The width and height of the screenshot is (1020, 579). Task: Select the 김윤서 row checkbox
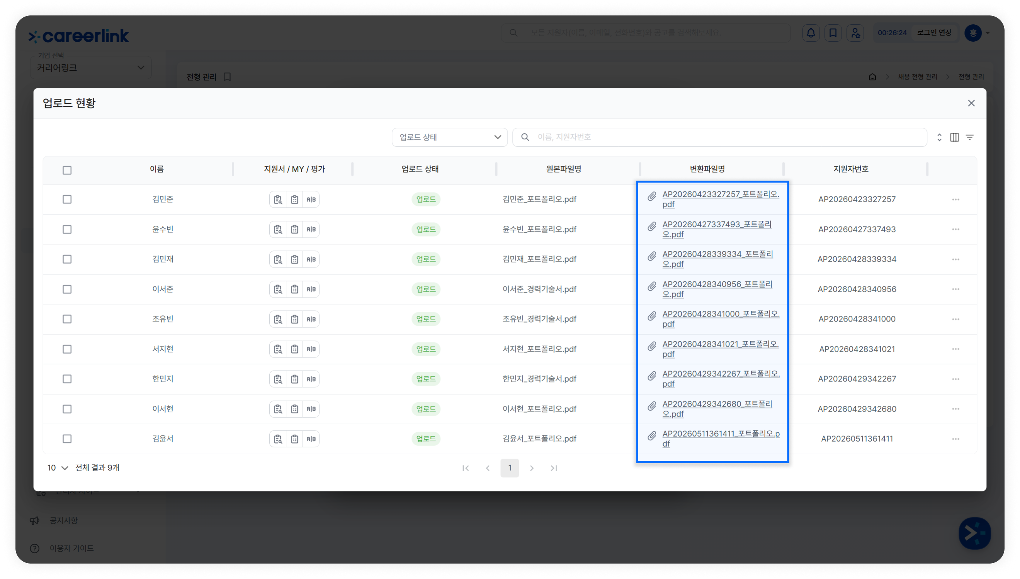click(x=67, y=439)
